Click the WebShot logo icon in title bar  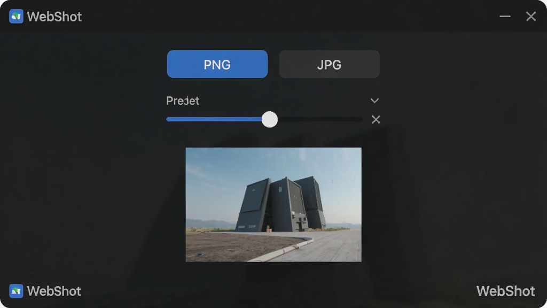[16, 17]
